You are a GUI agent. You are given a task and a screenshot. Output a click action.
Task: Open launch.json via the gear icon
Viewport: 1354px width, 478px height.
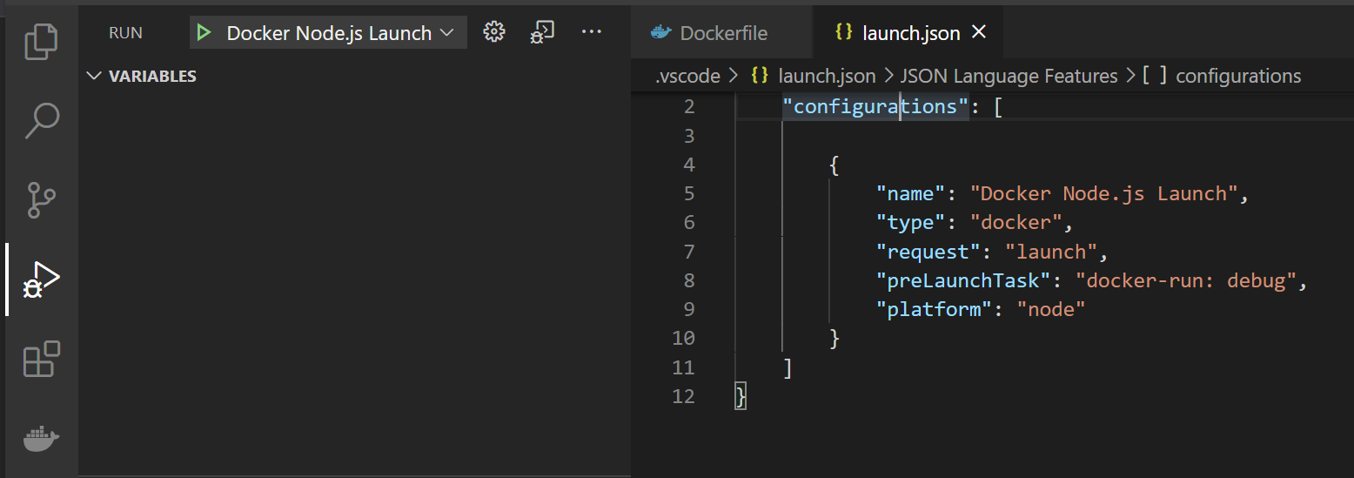pyautogui.click(x=494, y=32)
